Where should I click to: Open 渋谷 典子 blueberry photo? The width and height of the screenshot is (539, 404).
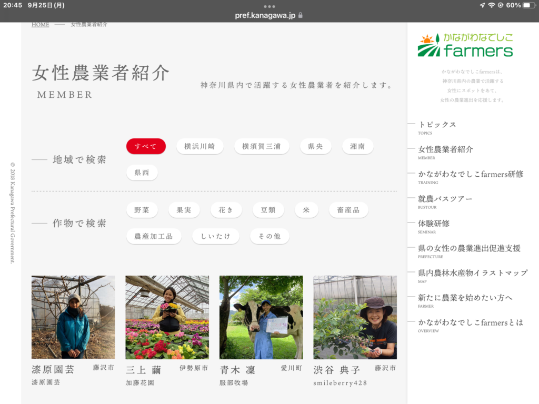click(355, 317)
